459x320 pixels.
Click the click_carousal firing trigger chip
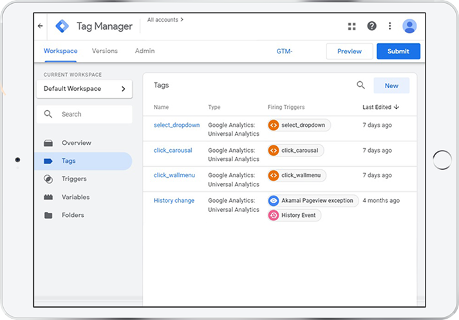pos(295,151)
